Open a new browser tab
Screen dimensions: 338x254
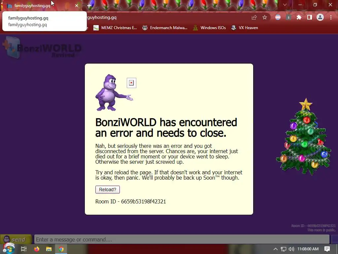(89, 6)
